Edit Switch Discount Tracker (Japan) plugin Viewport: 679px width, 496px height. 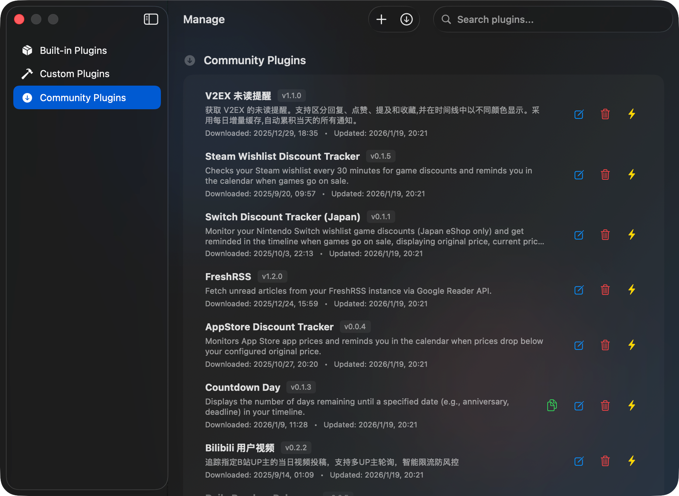579,235
